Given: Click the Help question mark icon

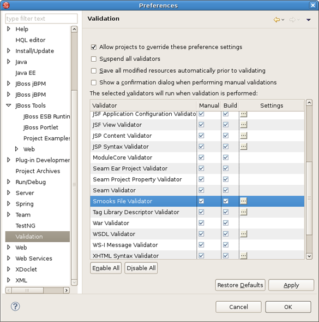Looking at the screenshot, I should click(x=15, y=306).
